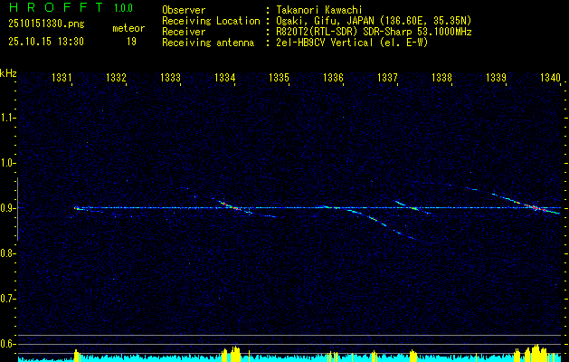Viewport: 569px width, 362px height.
Task: Click the 0.6 kHz frequency label
Action: pos(7,344)
